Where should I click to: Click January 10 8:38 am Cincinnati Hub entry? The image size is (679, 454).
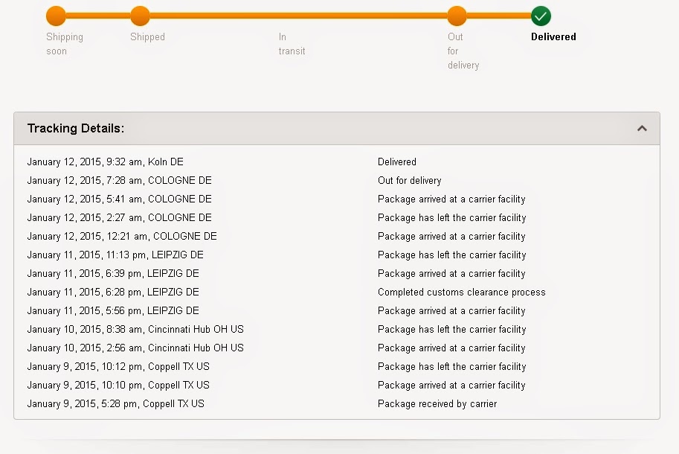[135, 329]
